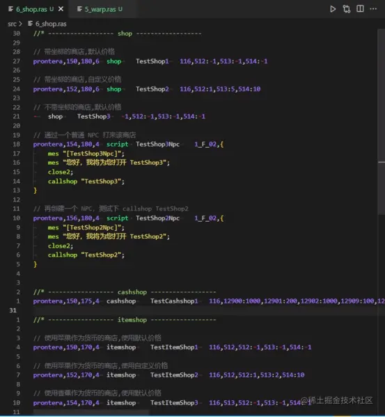Click the vertical scrollbar of the editor
The width and height of the screenshot is (385, 417).
click(x=381, y=122)
